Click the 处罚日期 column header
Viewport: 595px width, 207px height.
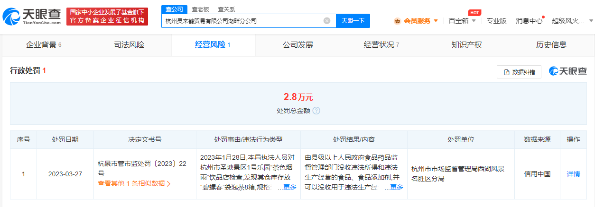(x=65, y=139)
